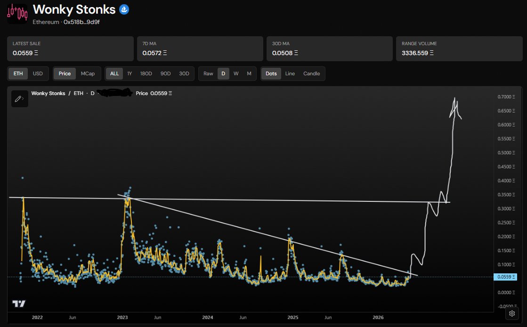Select ETH currency toggle
Image resolution: width=527 pixels, height=327 pixels.
[18, 73]
